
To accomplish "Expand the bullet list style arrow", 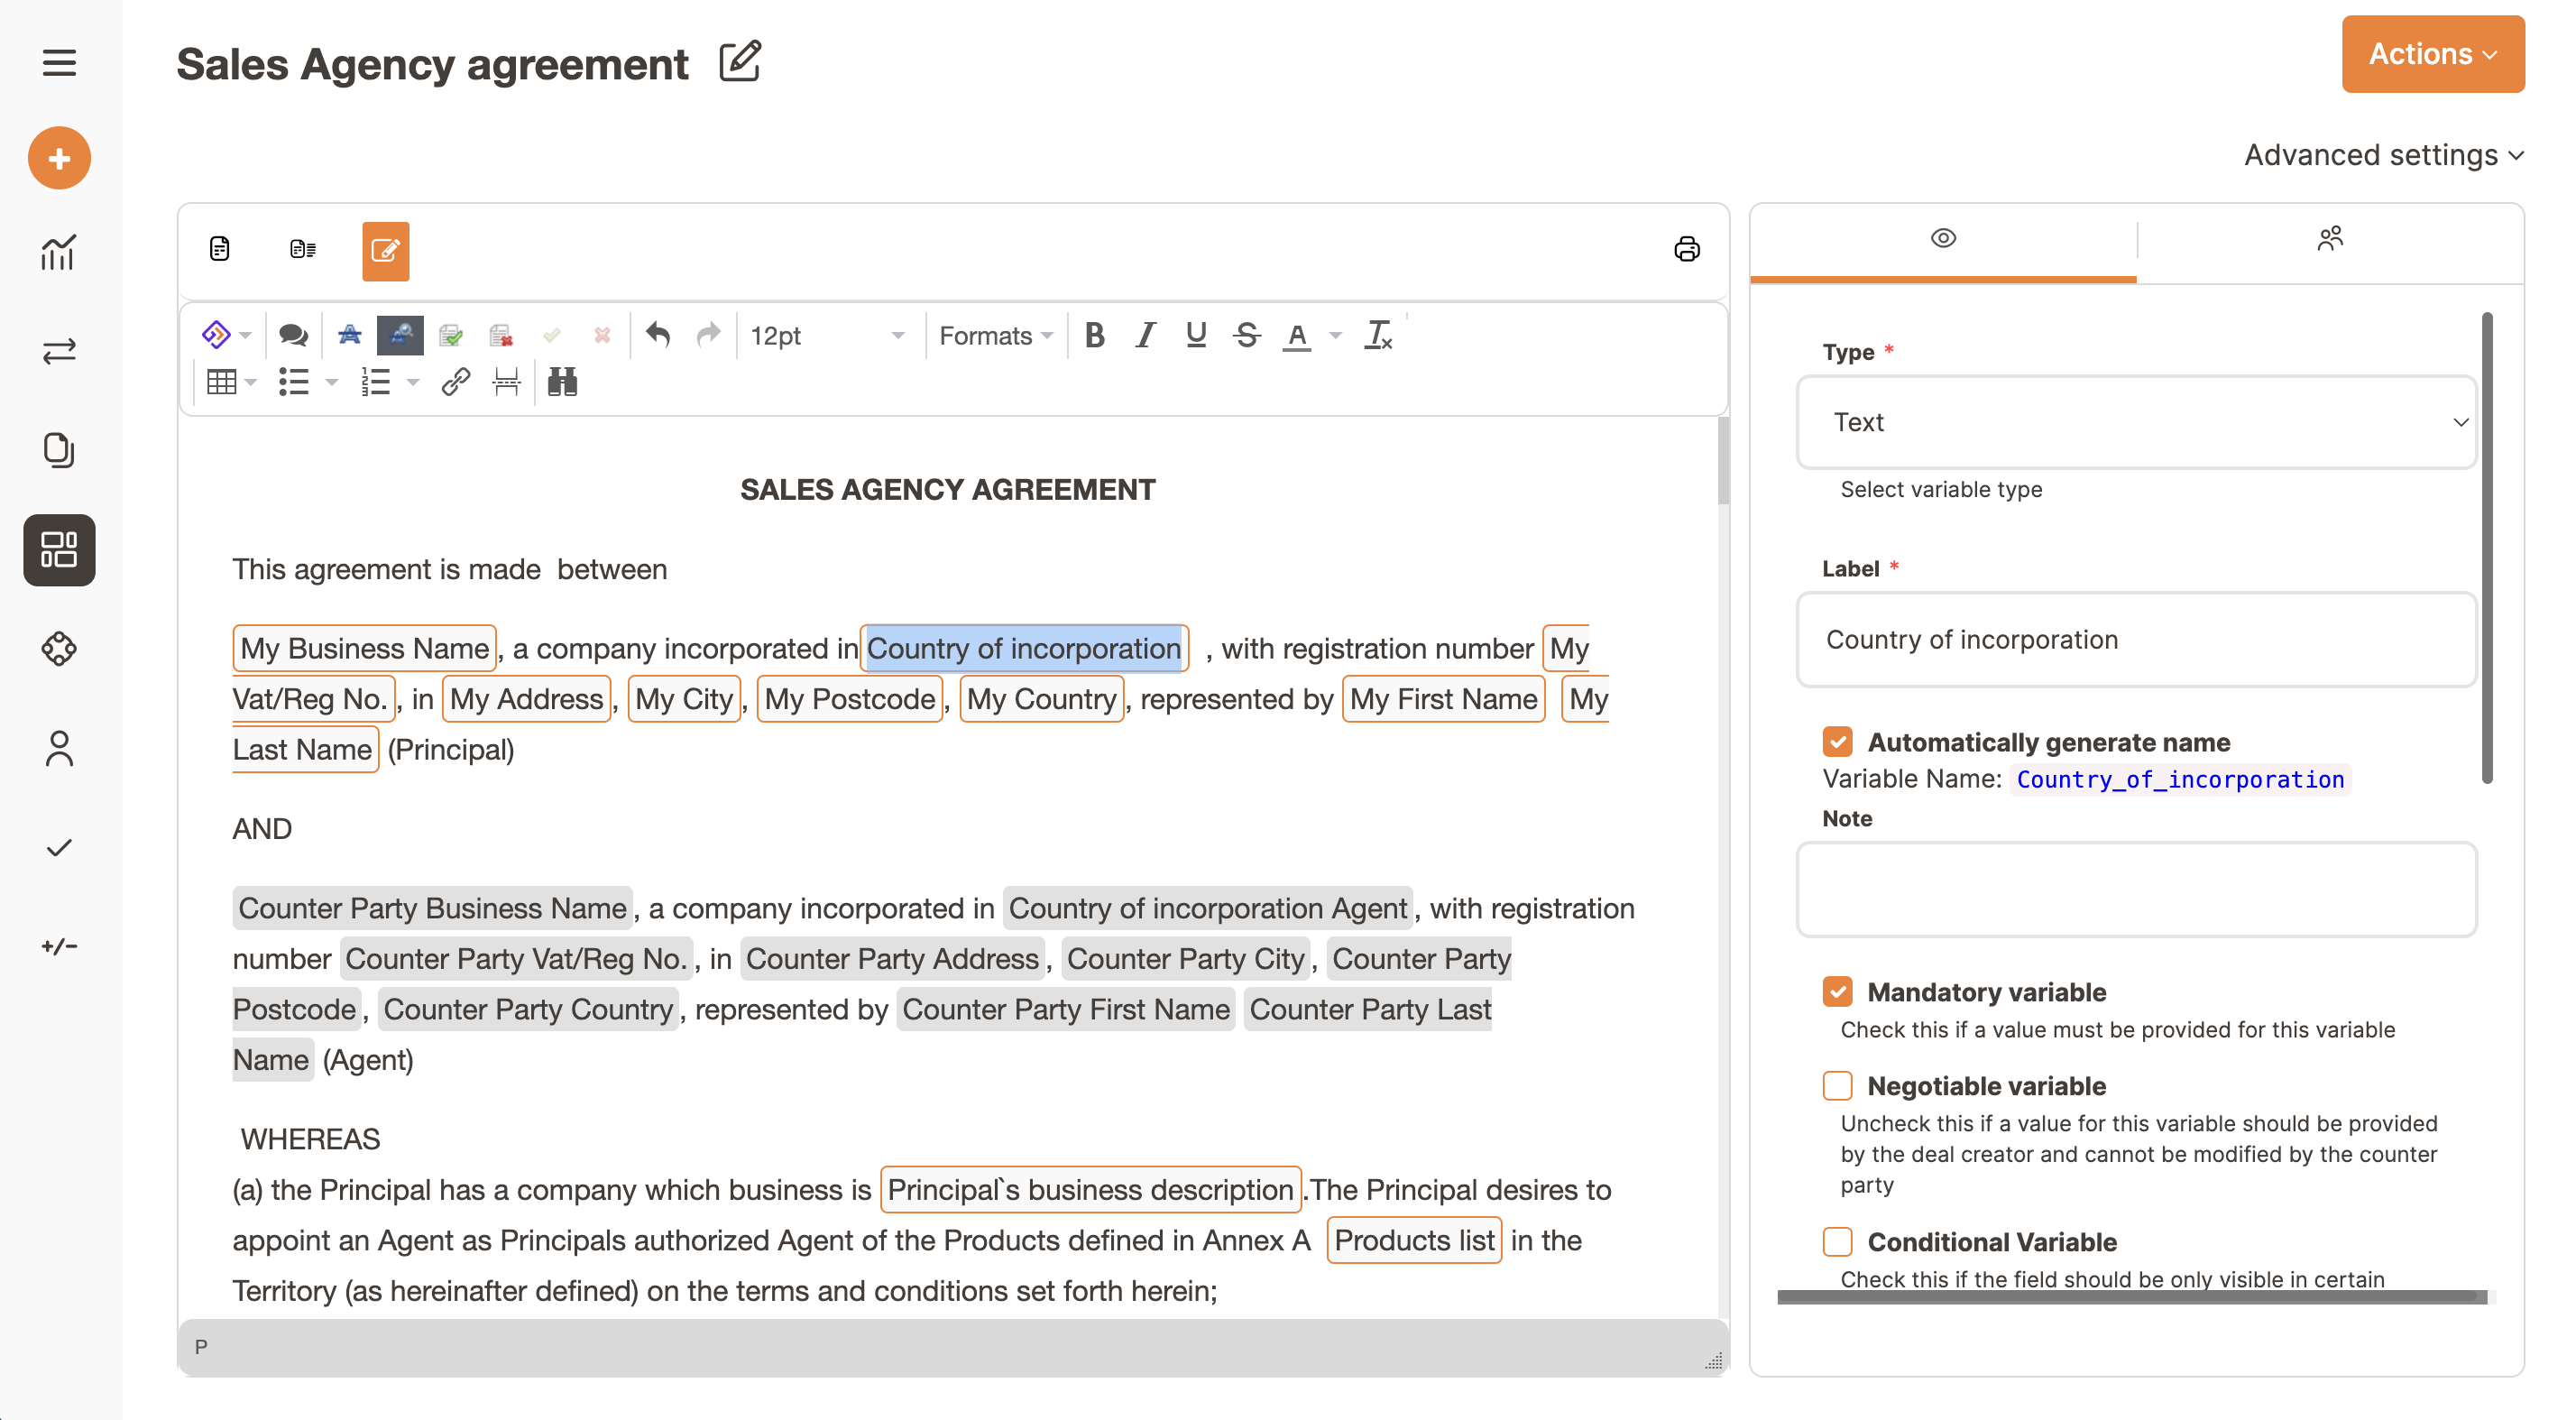I will coord(331,382).
